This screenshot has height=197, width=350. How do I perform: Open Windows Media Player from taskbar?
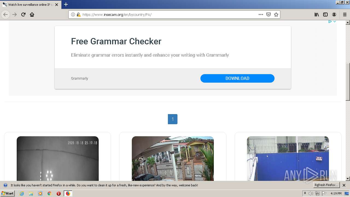(40, 193)
